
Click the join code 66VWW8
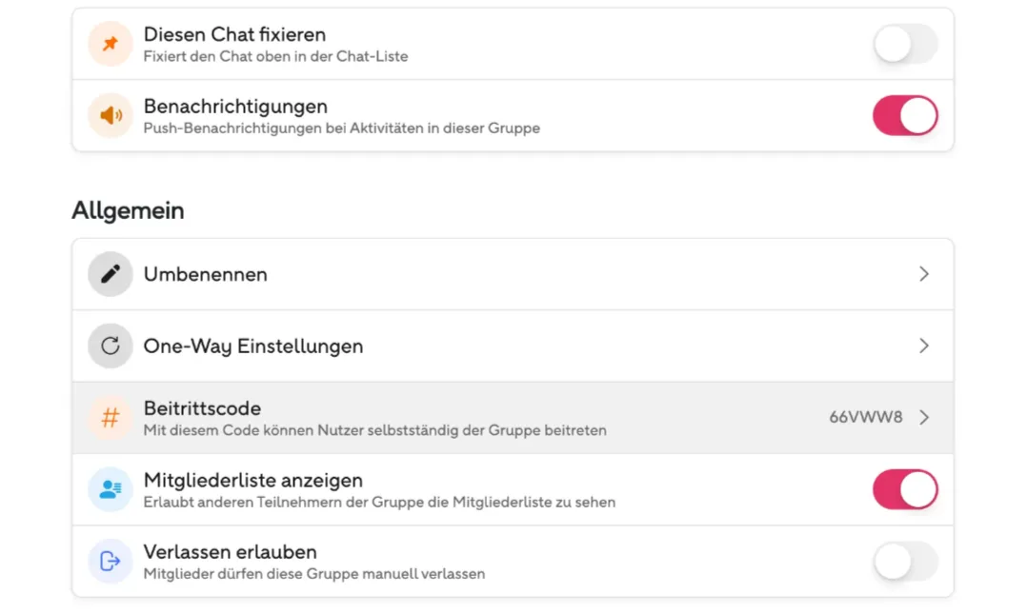[x=865, y=417]
